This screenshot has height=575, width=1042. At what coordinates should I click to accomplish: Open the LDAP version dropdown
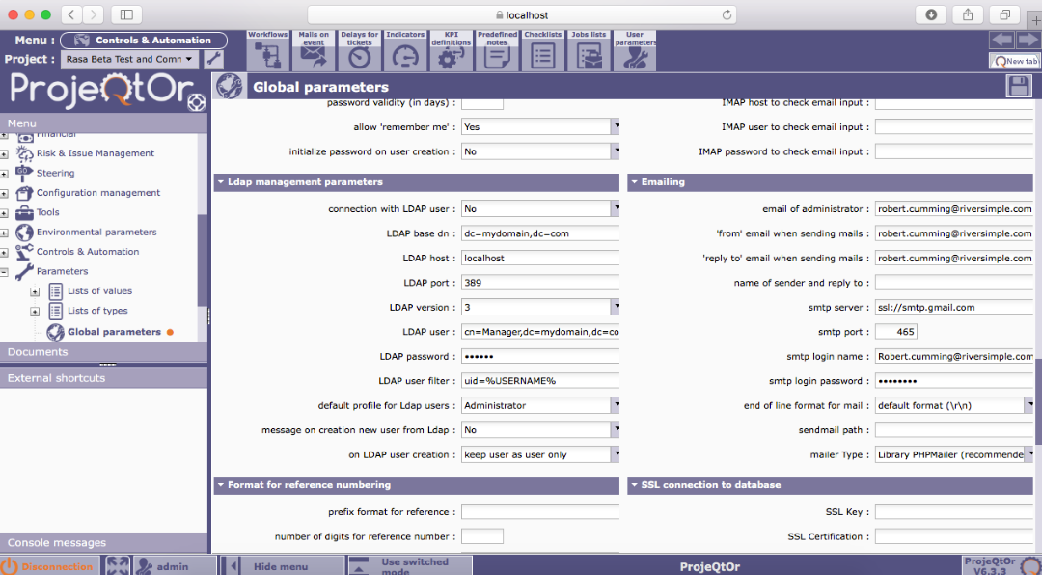click(615, 307)
